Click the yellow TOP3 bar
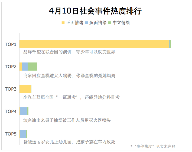 [x=25, y=89]
